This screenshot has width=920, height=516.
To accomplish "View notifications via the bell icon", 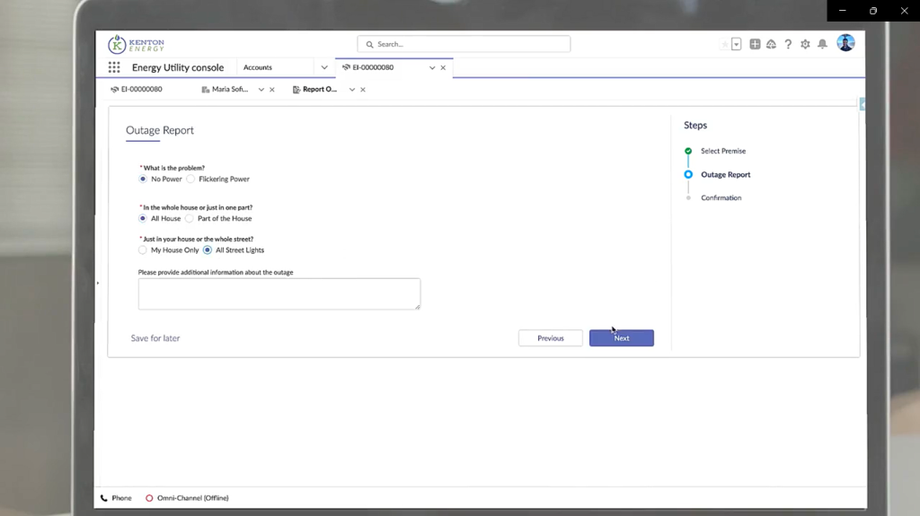I will click(x=822, y=44).
